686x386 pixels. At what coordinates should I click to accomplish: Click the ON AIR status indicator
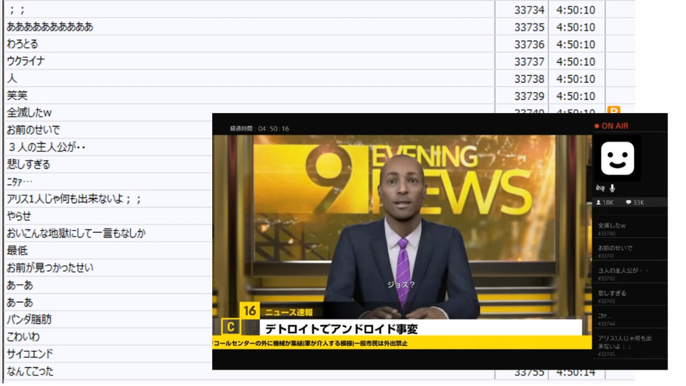[x=611, y=126]
